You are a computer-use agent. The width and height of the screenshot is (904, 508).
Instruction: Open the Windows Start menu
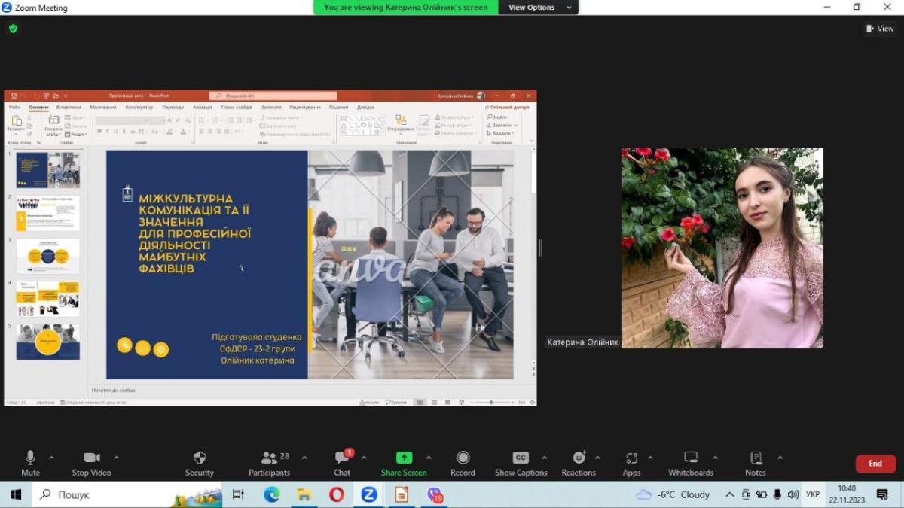15,494
